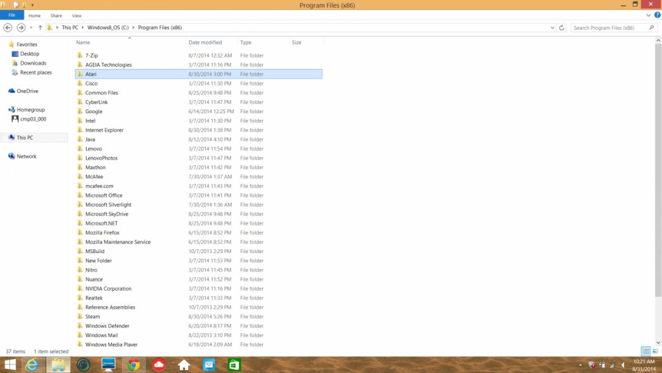Refresh the Program Files (x86) folder

click(561, 27)
